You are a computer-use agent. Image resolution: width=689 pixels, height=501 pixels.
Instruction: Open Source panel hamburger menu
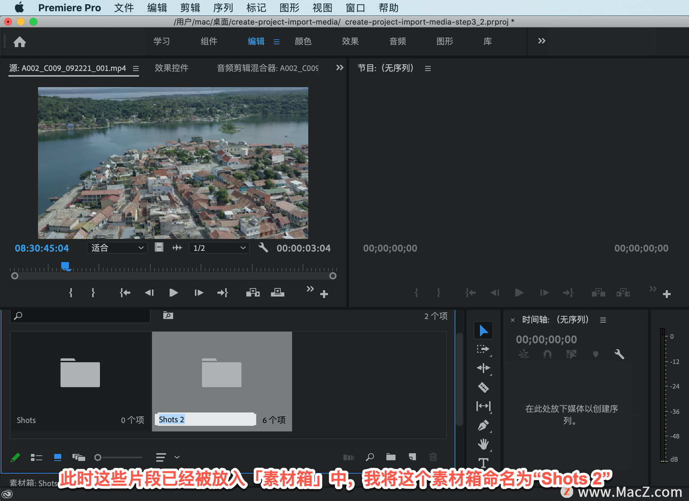[x=136, y=68]
